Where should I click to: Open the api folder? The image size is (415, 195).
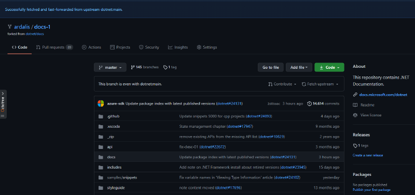tap(109, 147)
